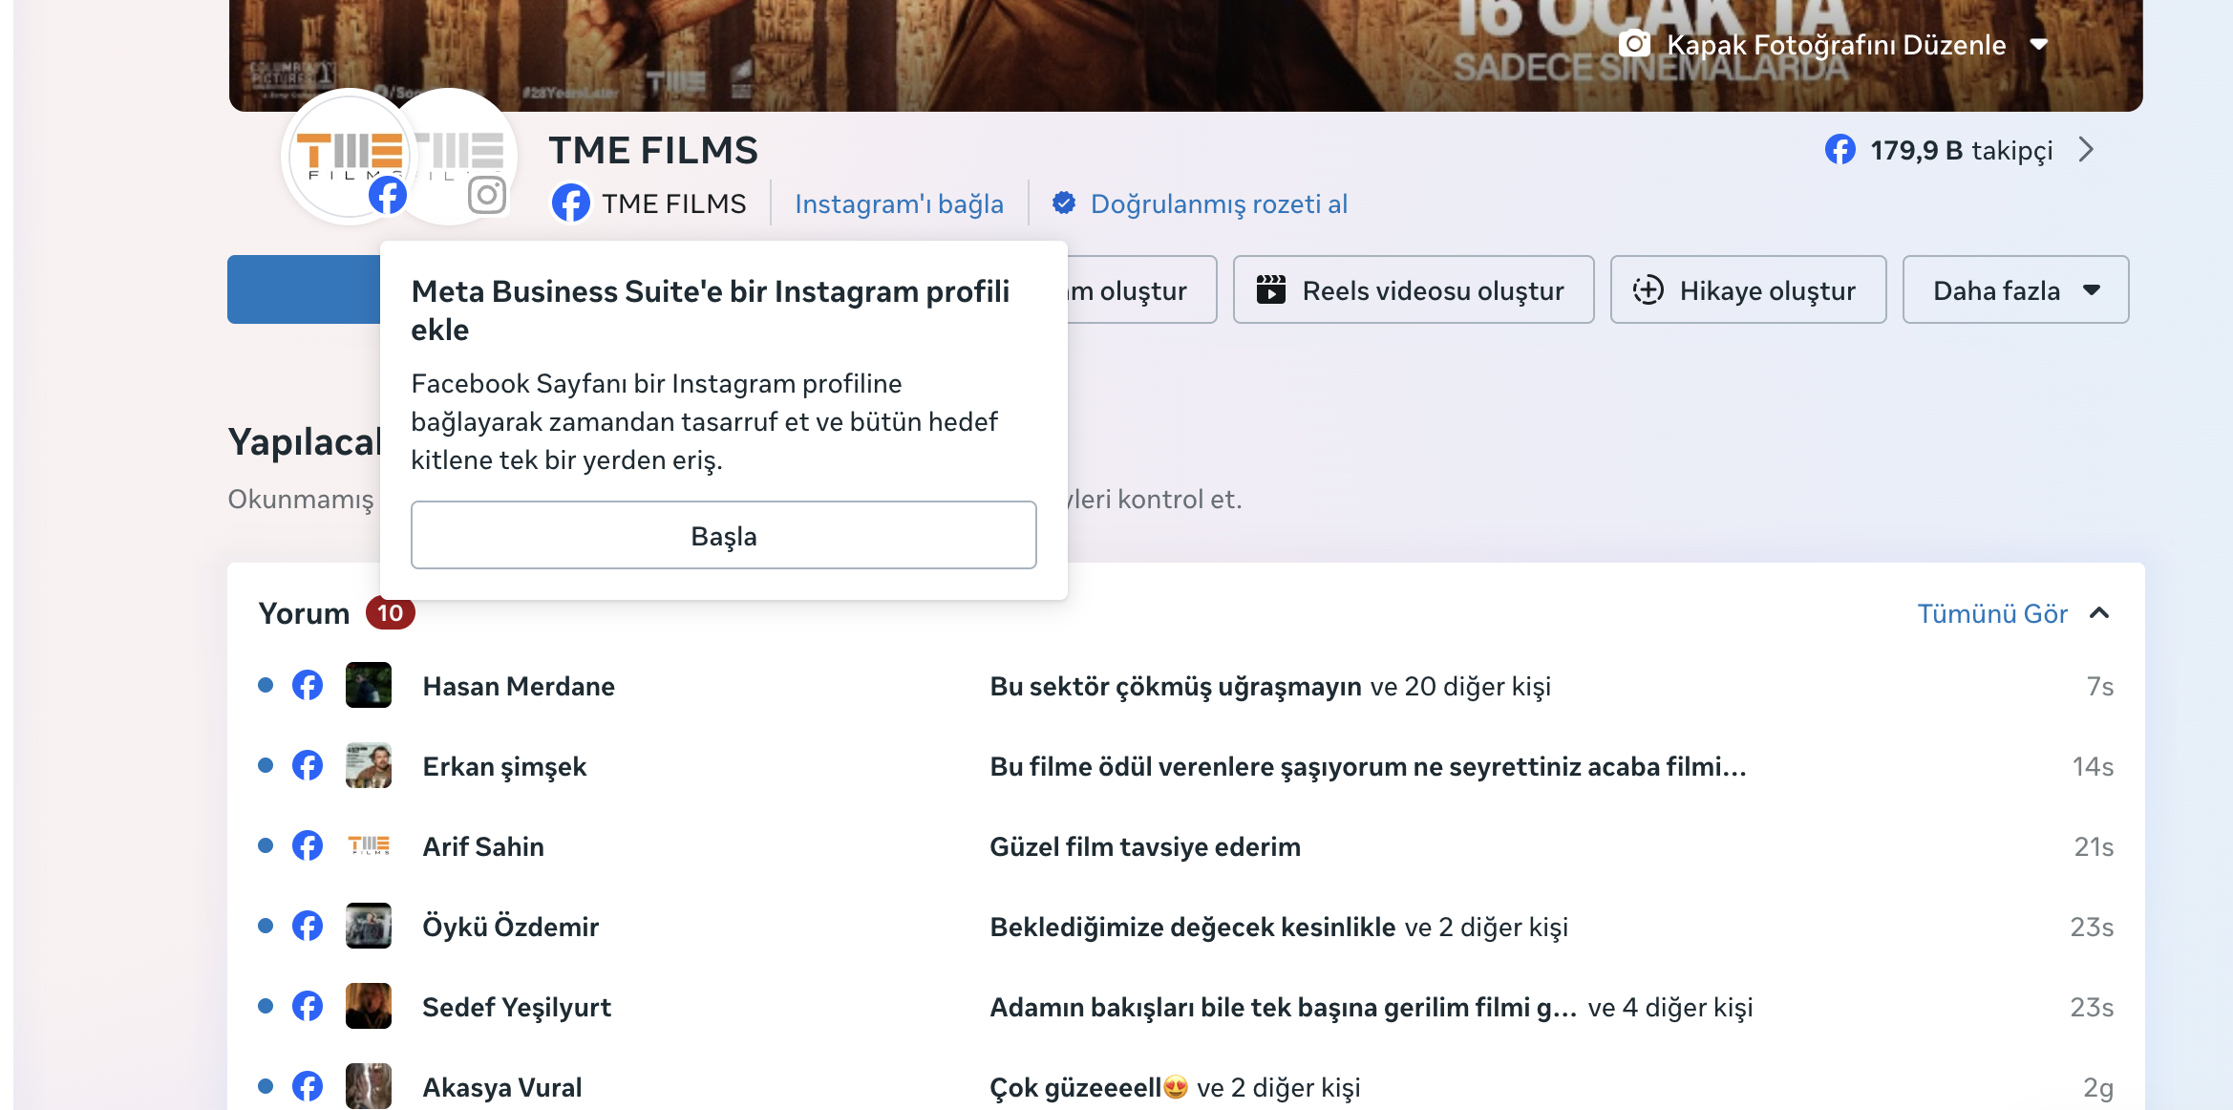
Task: Click the Yapılacak section heading
Action: click(304, 441)
